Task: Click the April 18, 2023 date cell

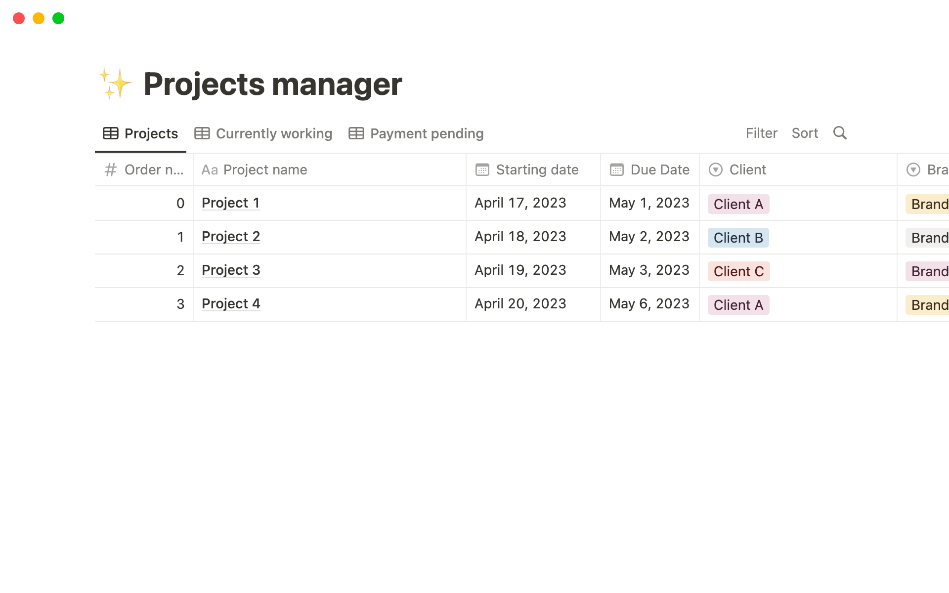Action: pyautogui.click(x=520, y=236)
